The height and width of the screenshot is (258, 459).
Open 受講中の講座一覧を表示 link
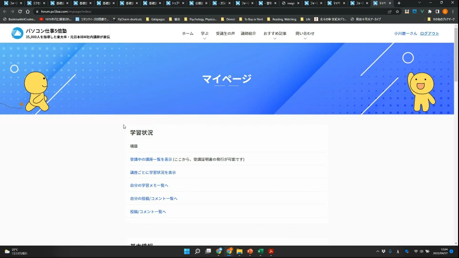tap(151, 159)
